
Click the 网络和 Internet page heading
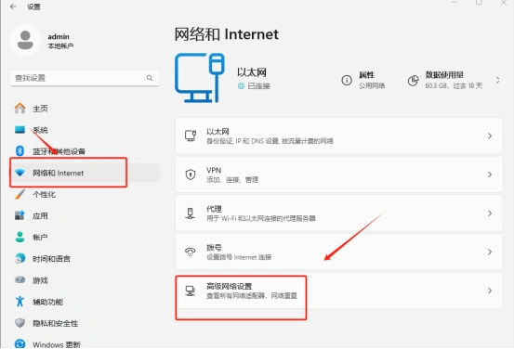tap(227, 34)
